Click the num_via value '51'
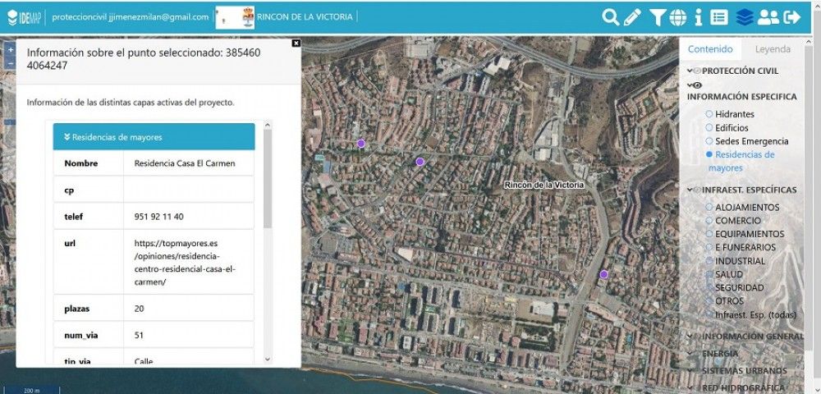 coord(139,335)
